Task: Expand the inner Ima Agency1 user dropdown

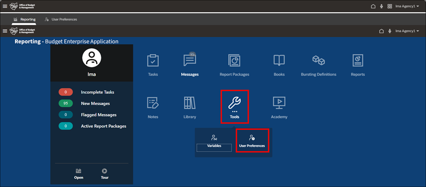Action: (407, 31)
